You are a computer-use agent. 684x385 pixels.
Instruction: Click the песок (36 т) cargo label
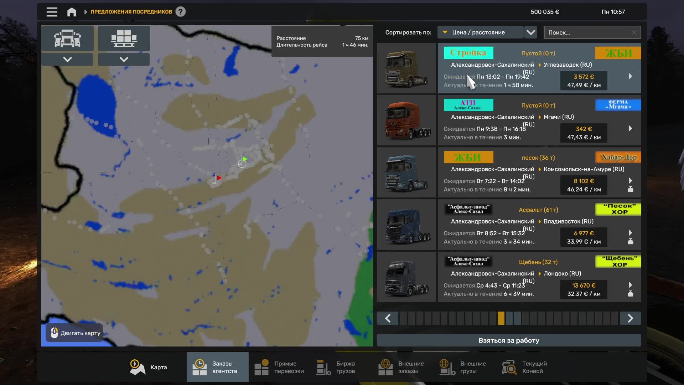(538, 158)
